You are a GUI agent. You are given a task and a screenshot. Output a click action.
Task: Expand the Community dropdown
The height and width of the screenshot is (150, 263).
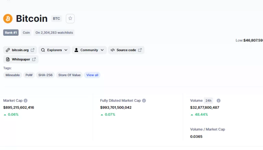[89, 50]
